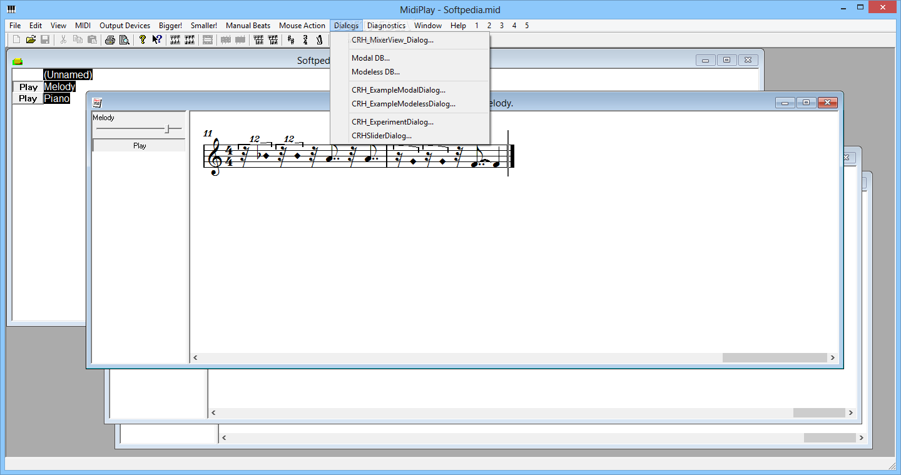The height and width of the screenshot is (475, 901).
Task: Click the Save floppy disk icon
Action: pos(45,39)
